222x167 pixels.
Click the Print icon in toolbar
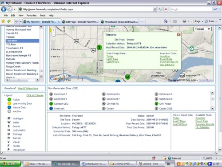click(x=184, y=21)
